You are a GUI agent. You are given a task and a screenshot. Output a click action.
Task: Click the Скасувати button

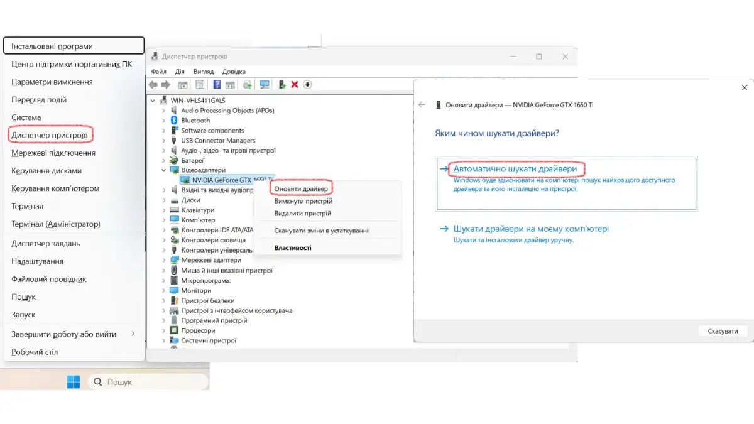pyautogui.click(x=723, y=331)
